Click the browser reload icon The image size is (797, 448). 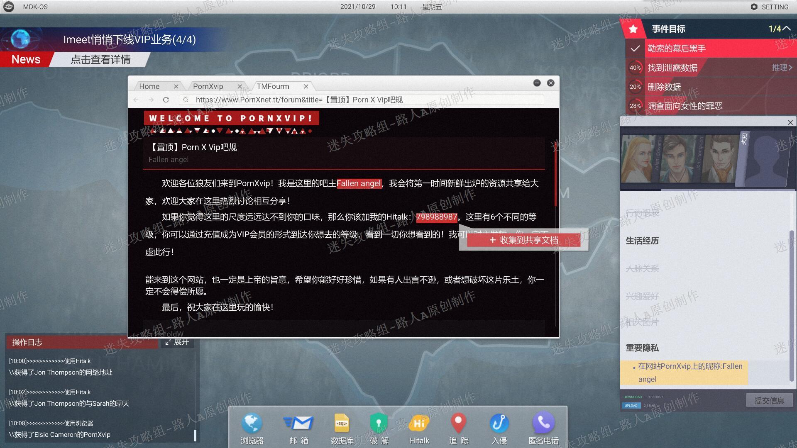166,100
